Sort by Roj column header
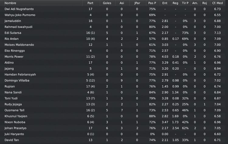 (x=205, y=3)
